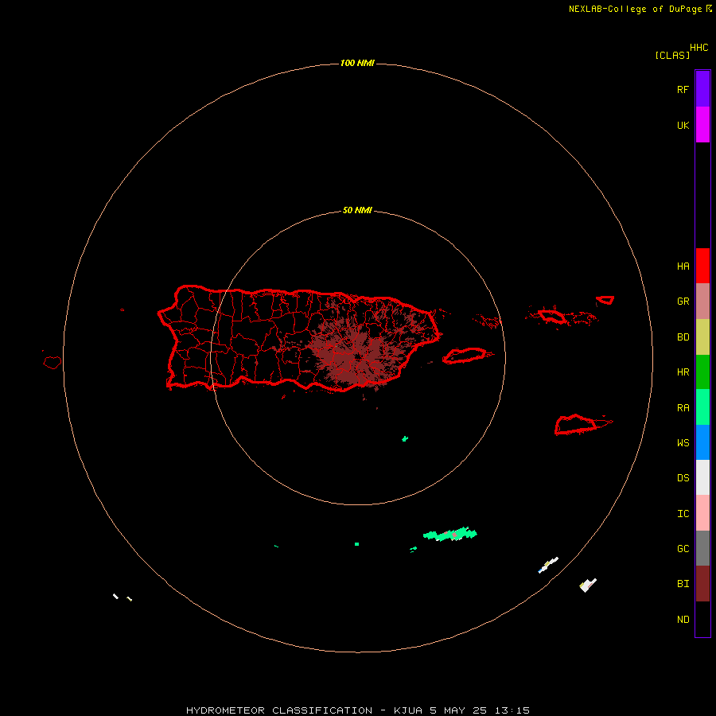Pick the HR dark green legend swatch
716x716 pixels.
point(702,372)
